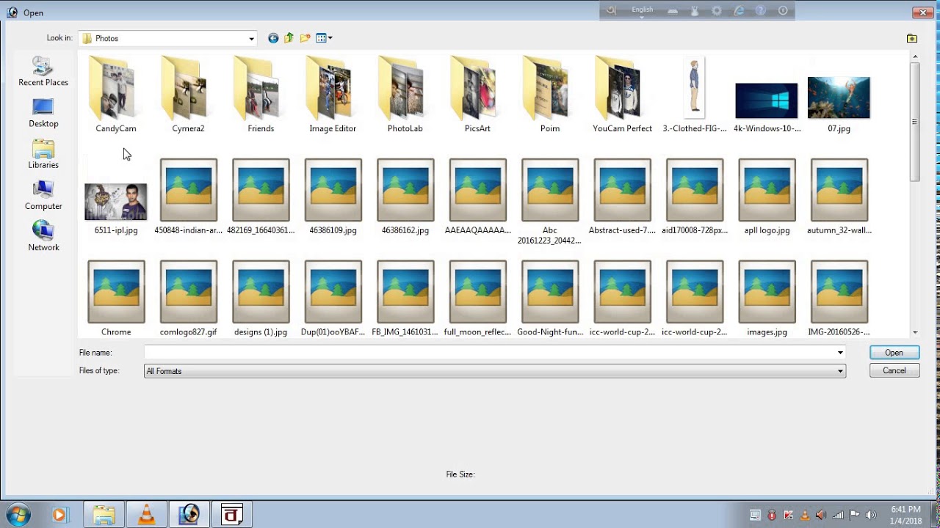940x528 pixels.
Task: Select the 46386109.jpg file
Action: [333, 197]
